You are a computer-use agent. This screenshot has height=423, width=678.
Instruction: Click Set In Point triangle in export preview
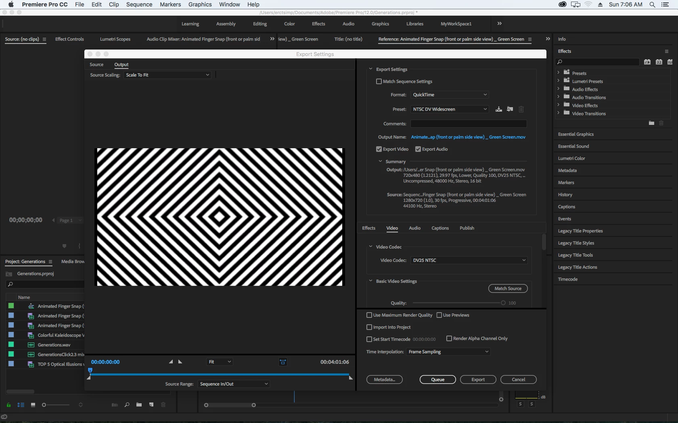[171, 362]
